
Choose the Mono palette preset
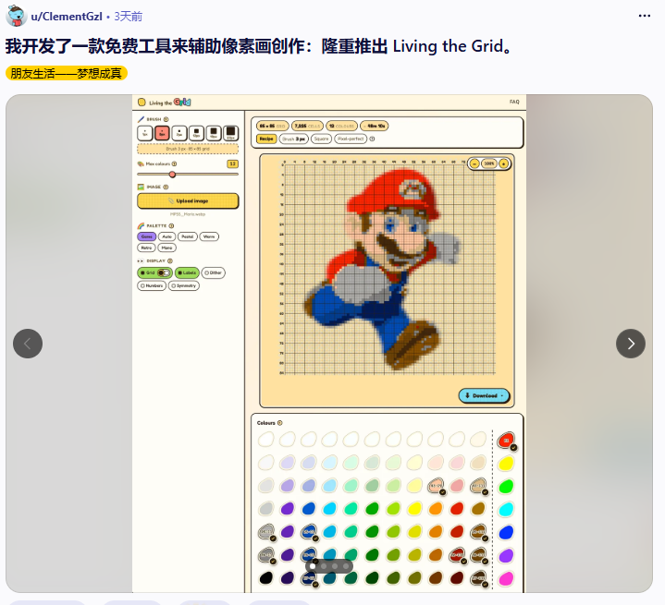click(167, 248)
